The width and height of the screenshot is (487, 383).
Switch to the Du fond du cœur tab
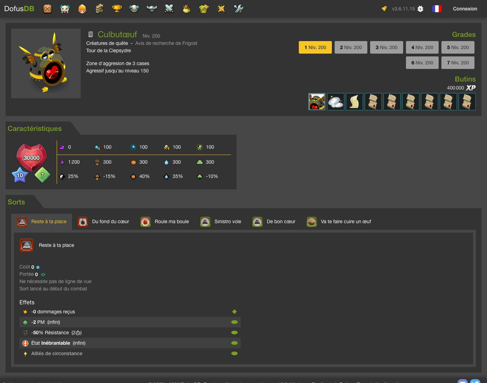[x=104, y=221]
